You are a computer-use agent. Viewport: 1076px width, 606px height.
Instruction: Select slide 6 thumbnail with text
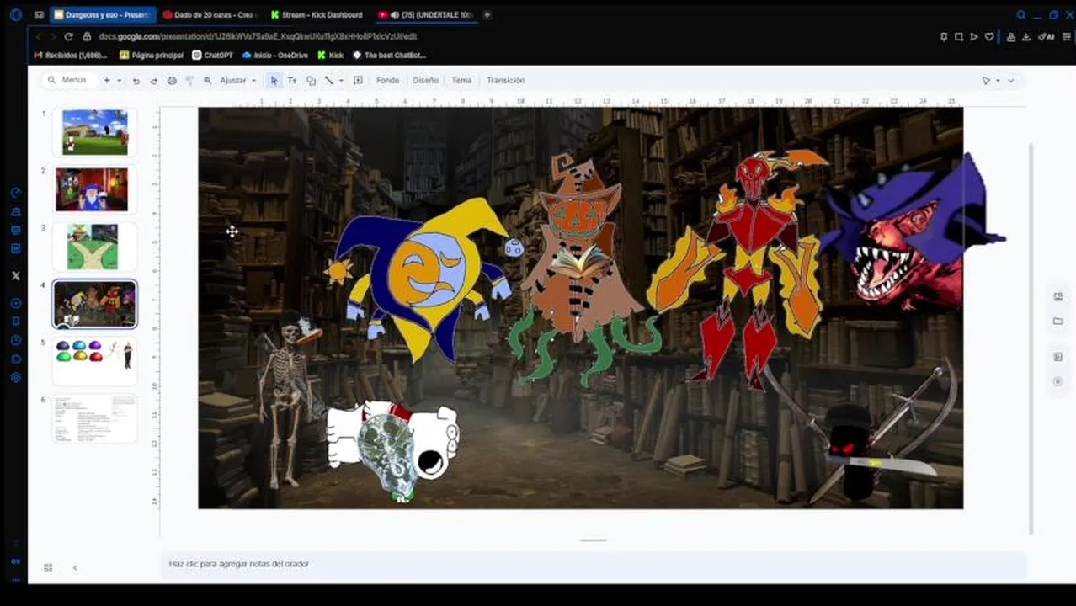tap(95, 418)
